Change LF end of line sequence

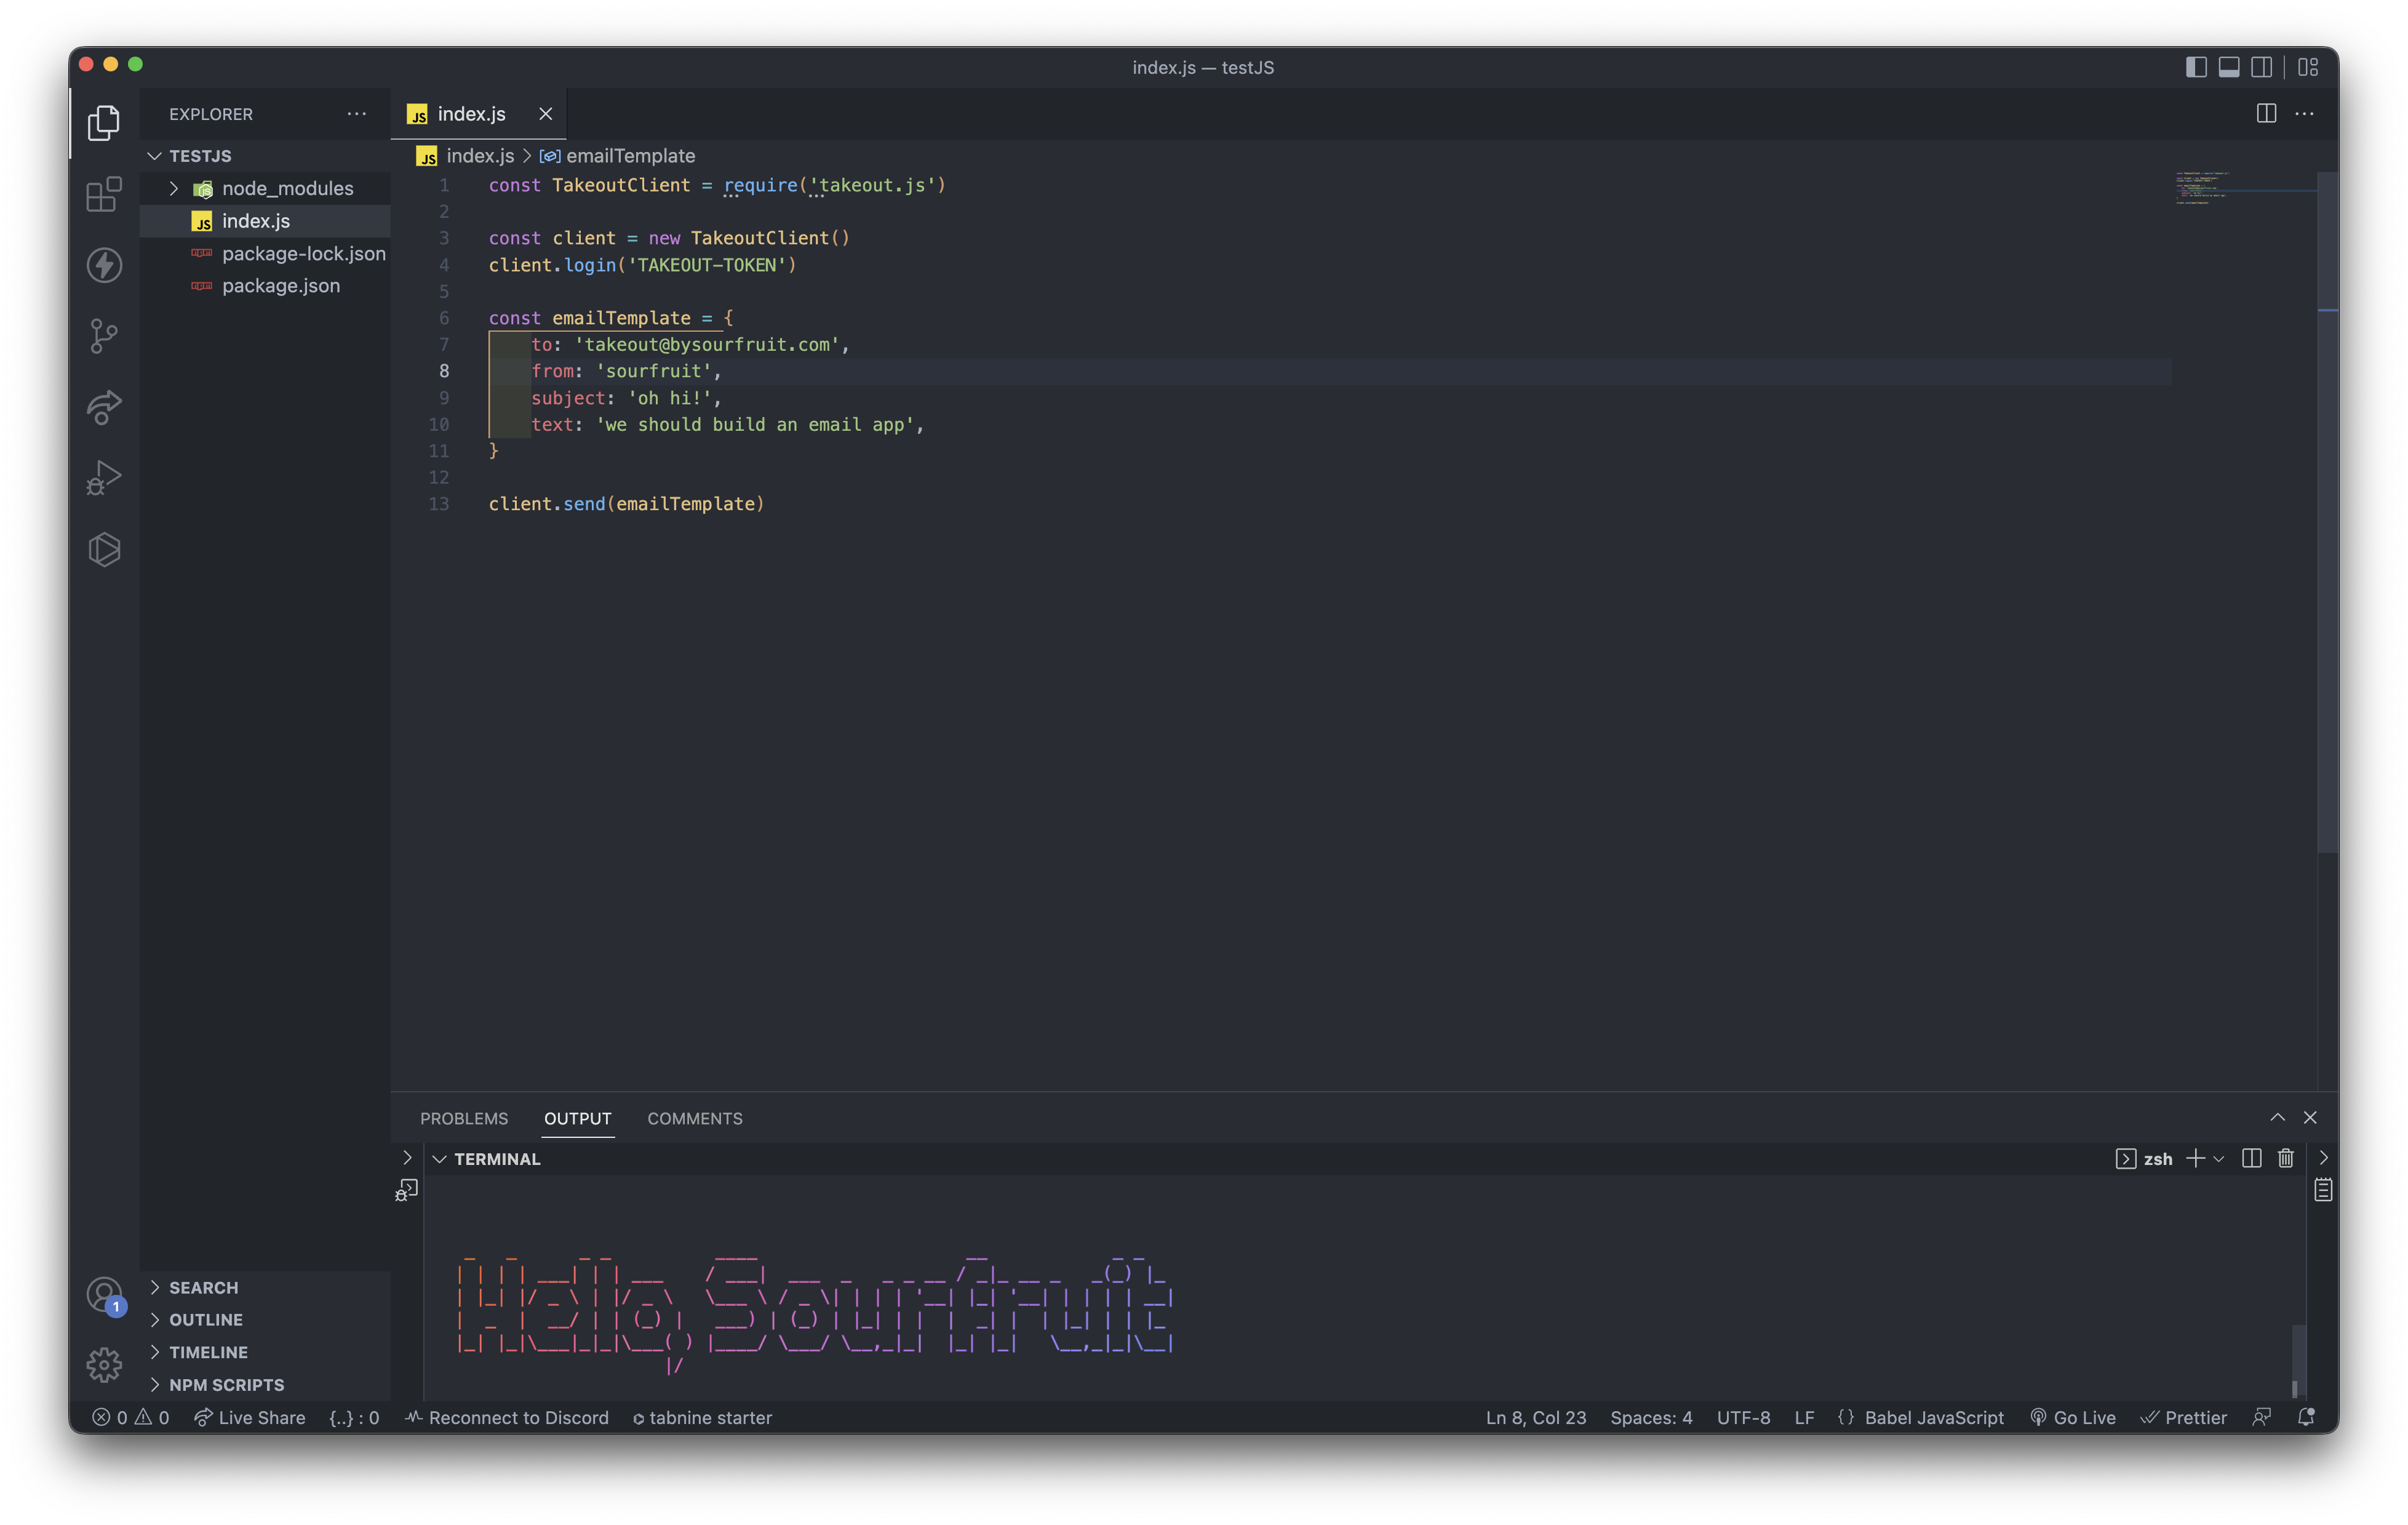[1804, 1417]
